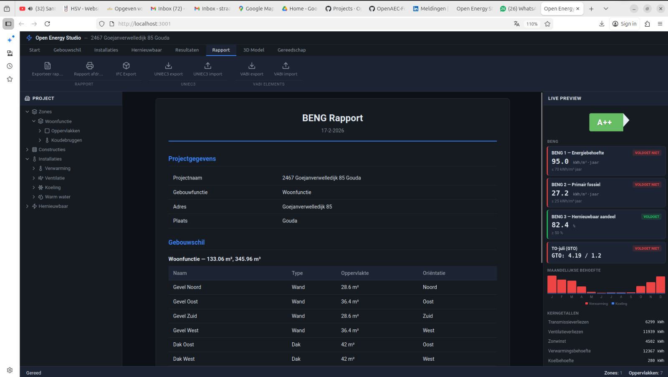The height and width of the screenshot is (377, 668).
Task: Click the Open Energy Studio lightning logo
Action: [29, 38]
